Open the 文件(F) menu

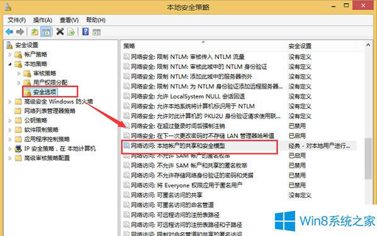point(16,20)
